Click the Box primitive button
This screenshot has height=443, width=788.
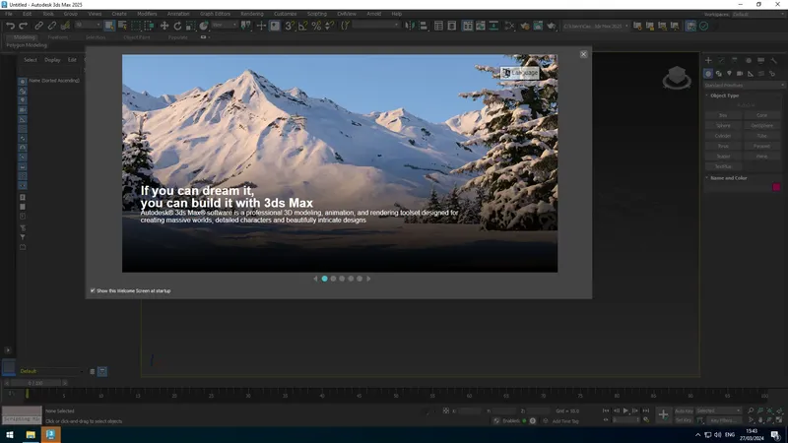click(x=723, y=115)
